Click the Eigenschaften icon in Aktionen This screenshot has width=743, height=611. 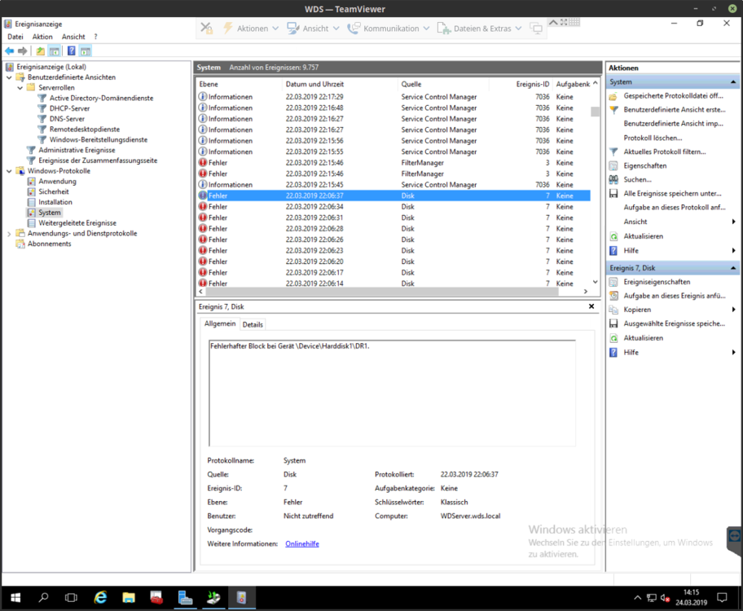click(614, 165)
